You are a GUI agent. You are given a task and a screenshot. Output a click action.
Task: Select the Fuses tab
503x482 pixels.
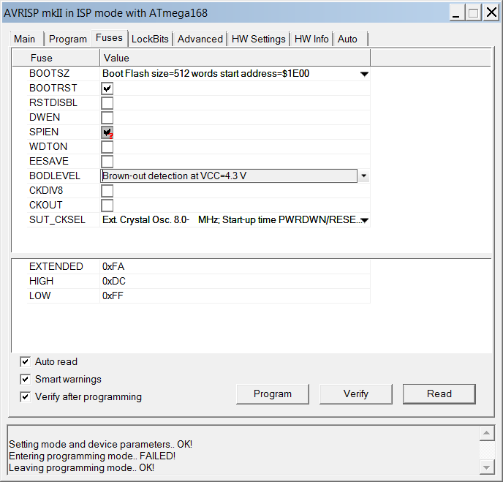(110, 38)
